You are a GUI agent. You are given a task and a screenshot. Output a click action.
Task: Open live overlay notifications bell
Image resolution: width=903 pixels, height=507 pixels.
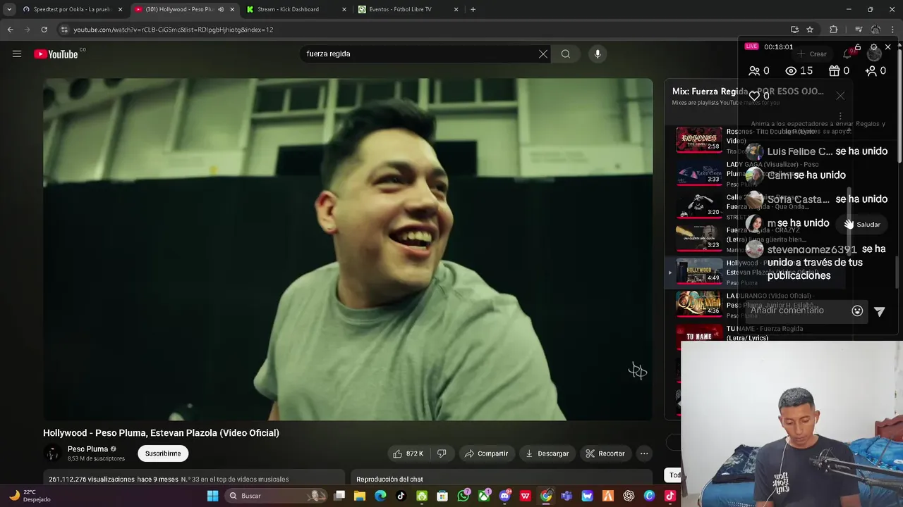849,54
